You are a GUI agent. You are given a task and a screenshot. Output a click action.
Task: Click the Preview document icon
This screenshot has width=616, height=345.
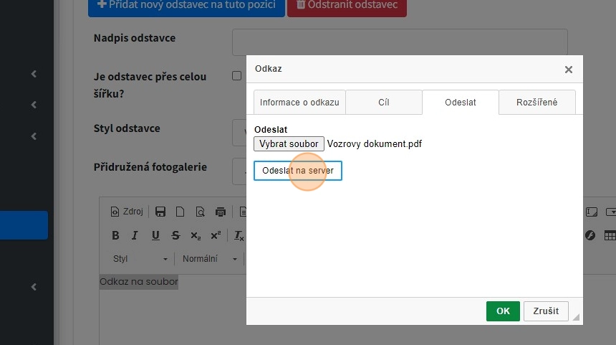(x=200, y=212)
